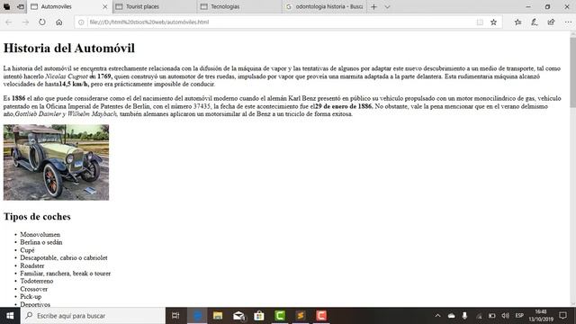
Task: Open the Action Center notifications
Action: [x=562, y=316]
